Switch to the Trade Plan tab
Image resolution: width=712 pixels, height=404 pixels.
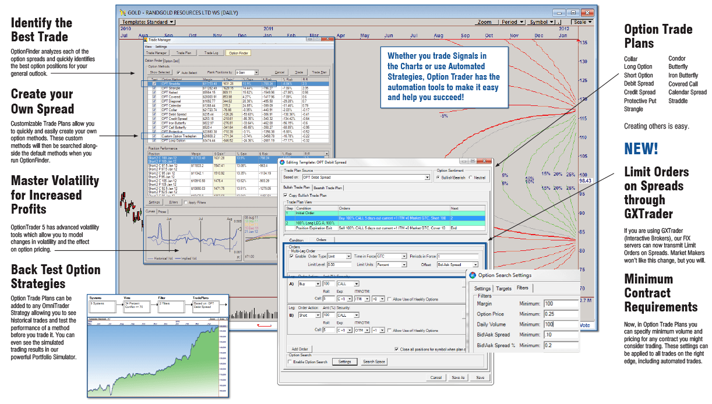[x=184, y=53]
